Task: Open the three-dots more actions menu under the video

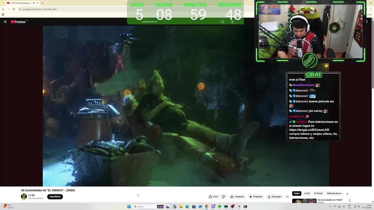Action: click(x=287, y=197)
